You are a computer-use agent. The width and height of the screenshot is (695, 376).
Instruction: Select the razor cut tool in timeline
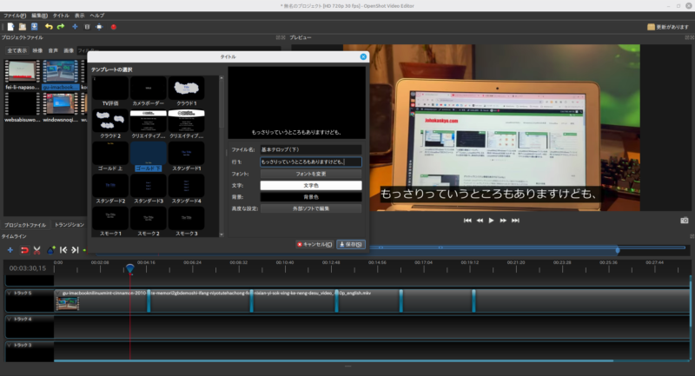pos(36,250)
